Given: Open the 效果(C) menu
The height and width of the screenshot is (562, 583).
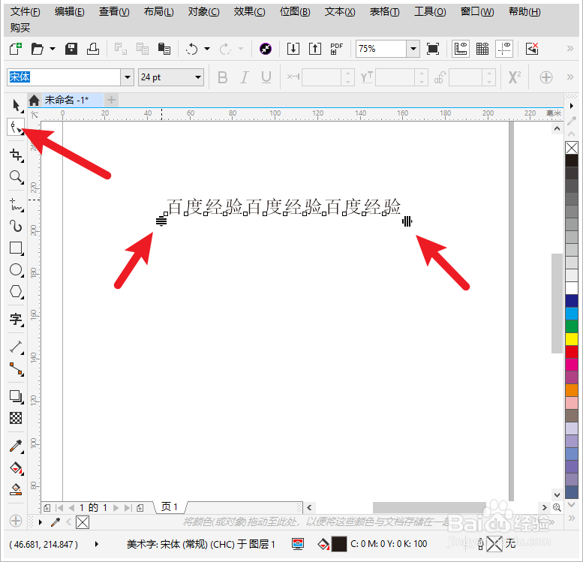Looking at the screenshot, I should 250,12.
